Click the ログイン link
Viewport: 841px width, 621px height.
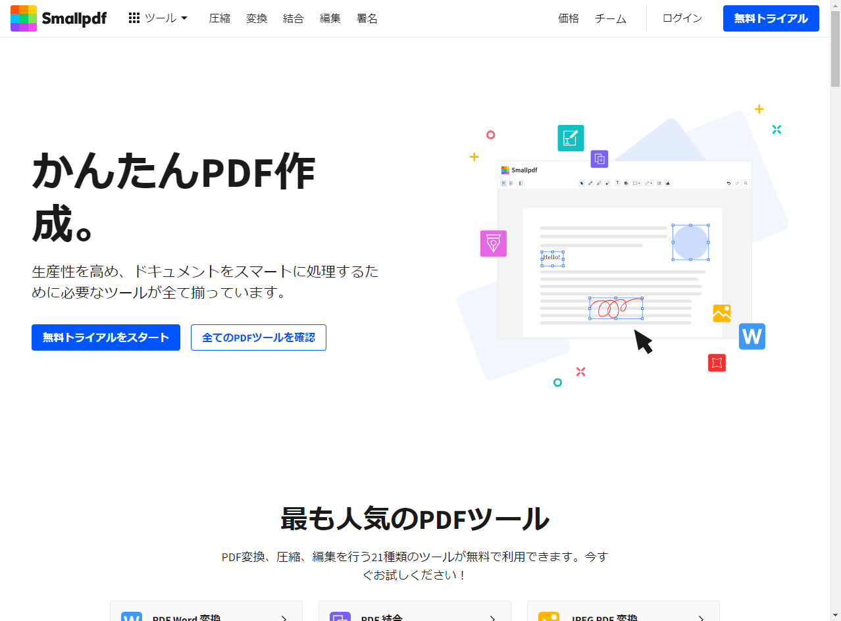[682, 18]
